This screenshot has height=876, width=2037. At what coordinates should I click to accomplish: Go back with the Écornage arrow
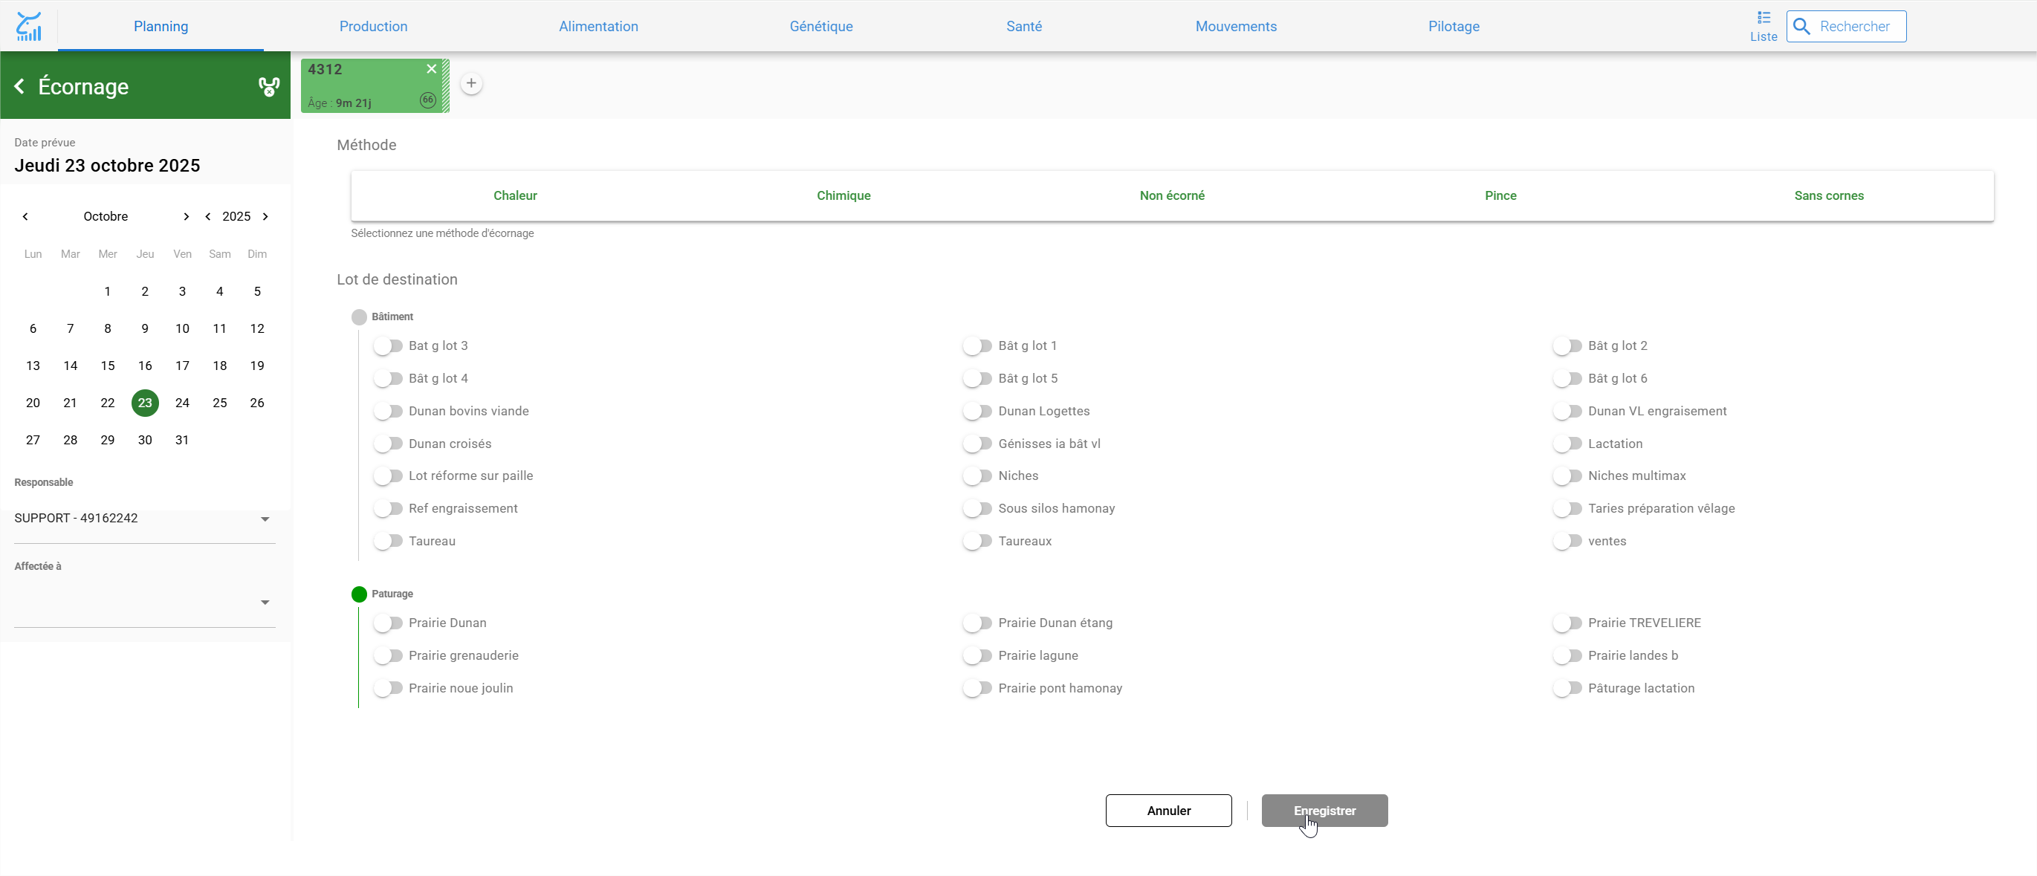click(20, 86)
